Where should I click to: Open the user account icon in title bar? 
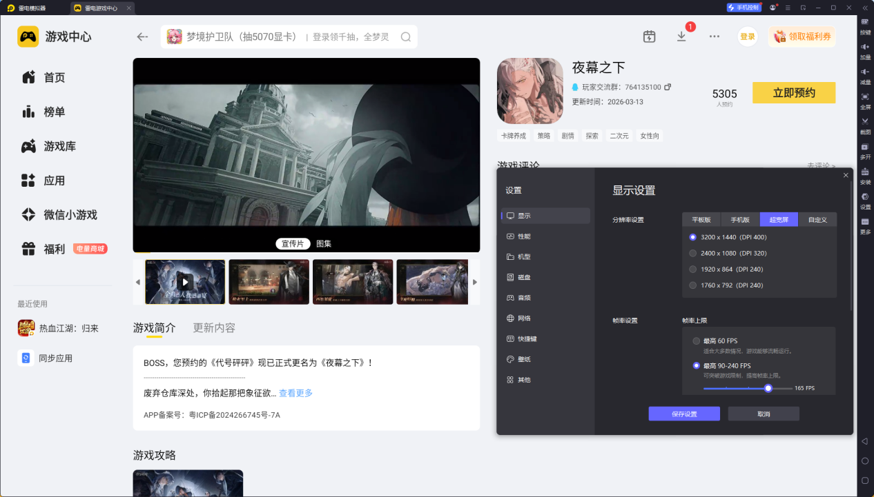(774, 8)
